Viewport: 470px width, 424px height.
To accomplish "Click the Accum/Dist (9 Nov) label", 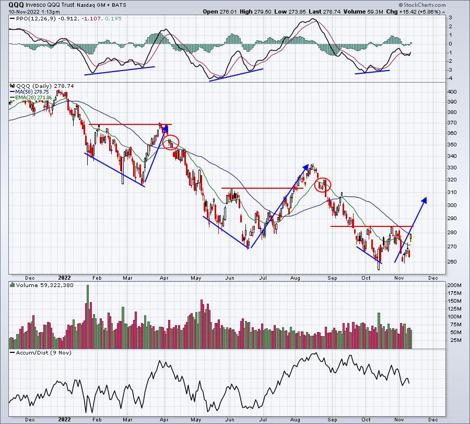I will point(44,353).
